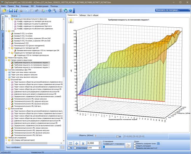Save the firmware with the blue floppy icon
Viewport: 191px width, 154px height.
[x=11, y=11]
